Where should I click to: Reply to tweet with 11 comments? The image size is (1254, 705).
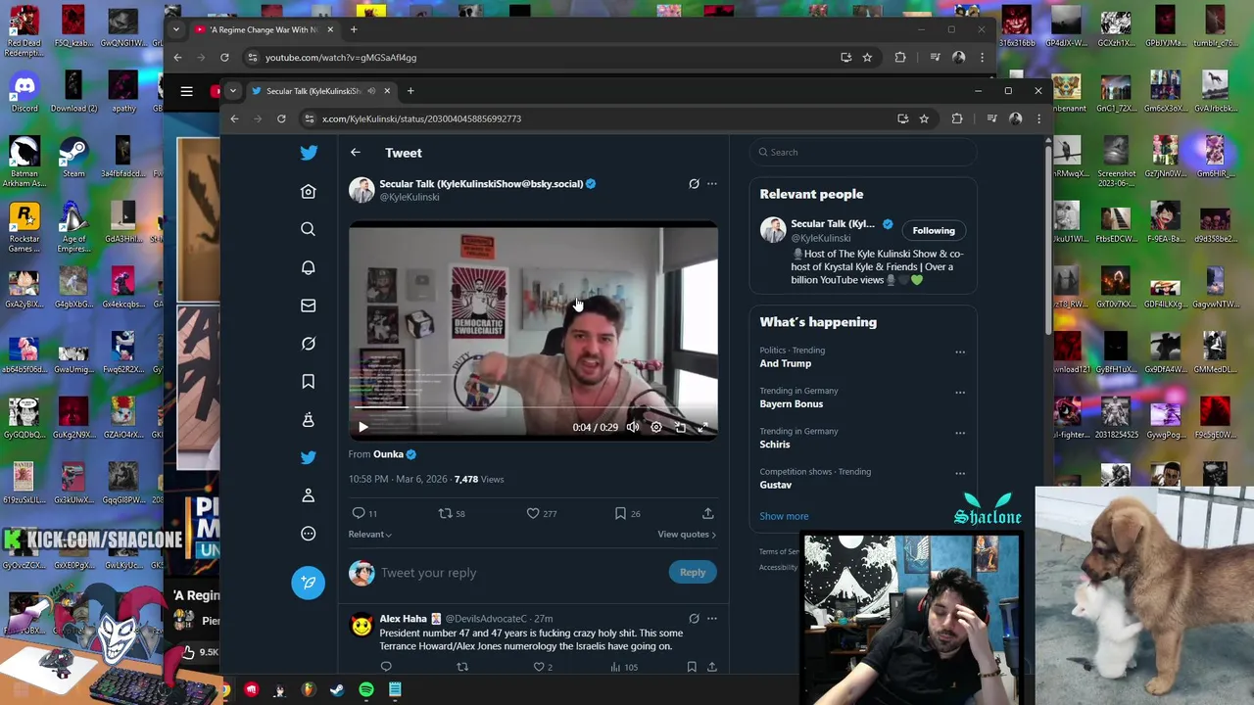[364, 513]
